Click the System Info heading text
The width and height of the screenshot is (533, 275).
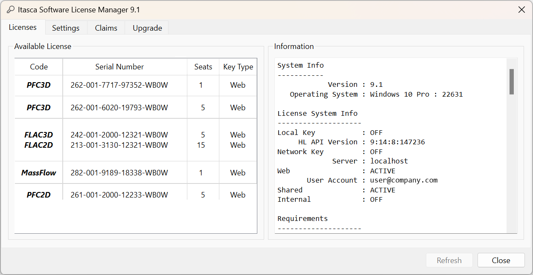pyautogui.click(x=300, y=66)
